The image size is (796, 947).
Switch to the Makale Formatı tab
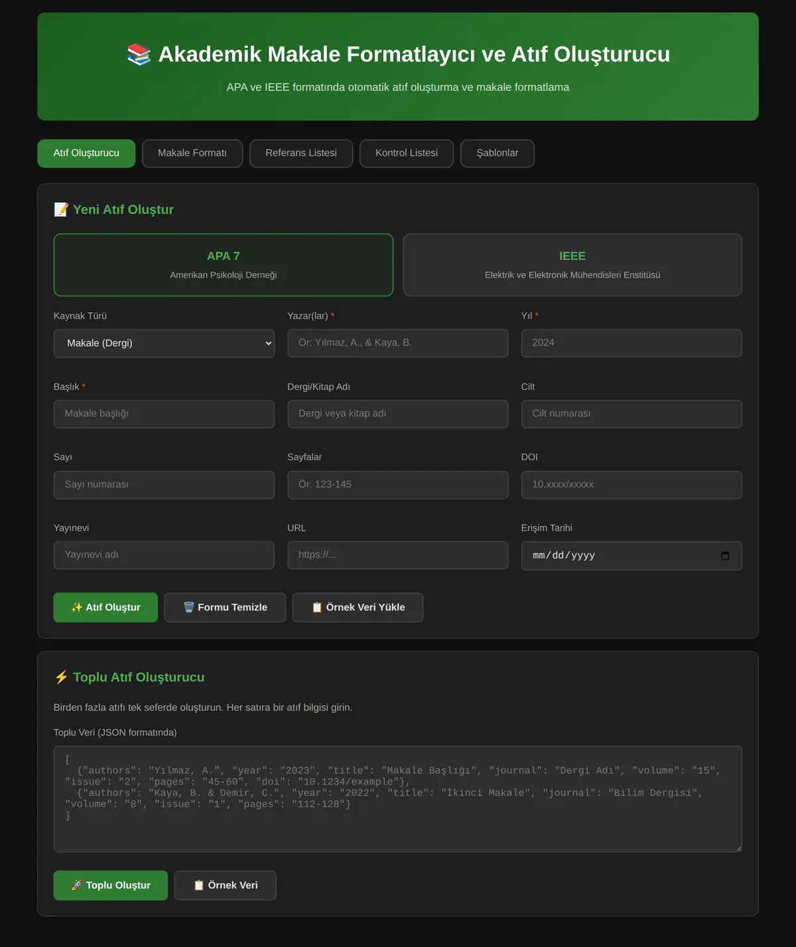pyautogui.click(x=192, y=153)
